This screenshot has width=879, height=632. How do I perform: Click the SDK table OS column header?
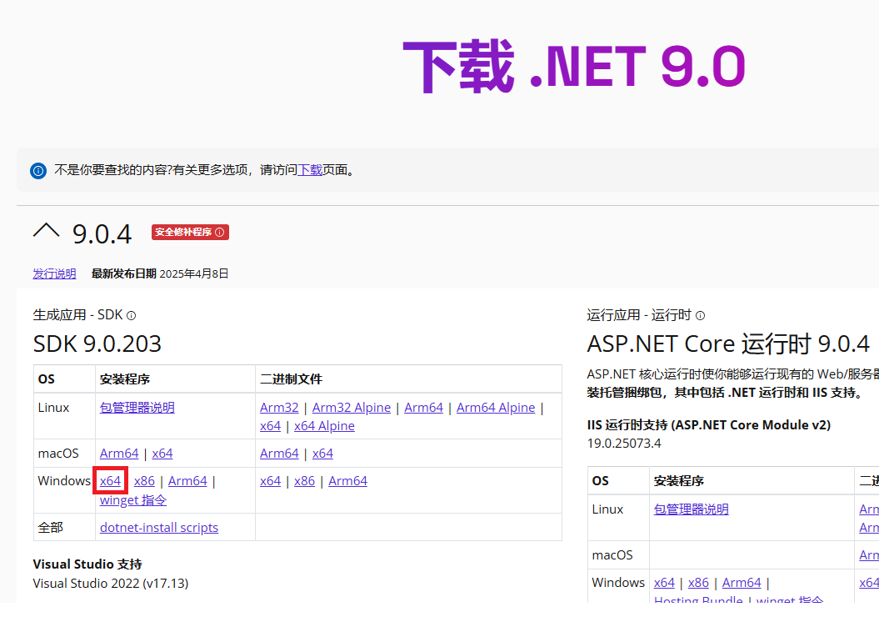click(x=46, y=379)
